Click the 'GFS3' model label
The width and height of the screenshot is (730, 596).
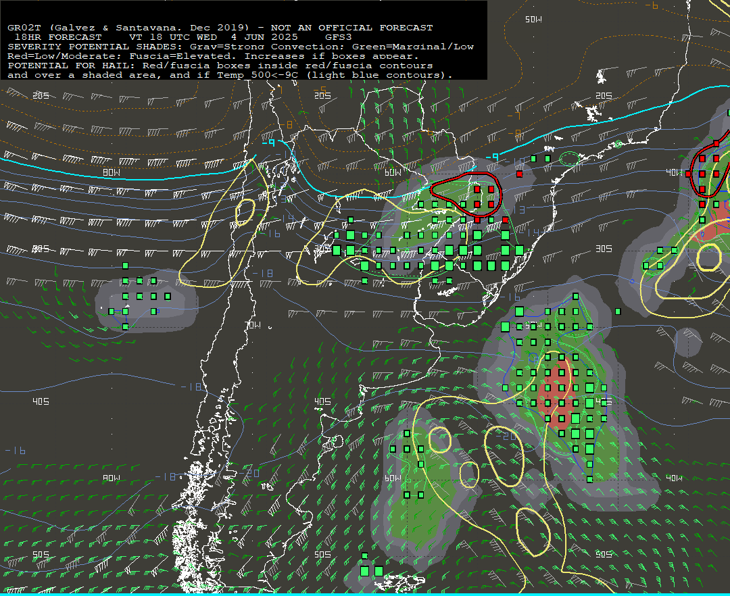click(x=339, y=37)
